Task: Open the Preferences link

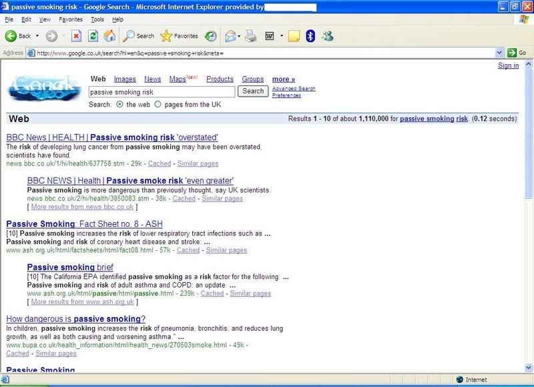Action: 286,95
